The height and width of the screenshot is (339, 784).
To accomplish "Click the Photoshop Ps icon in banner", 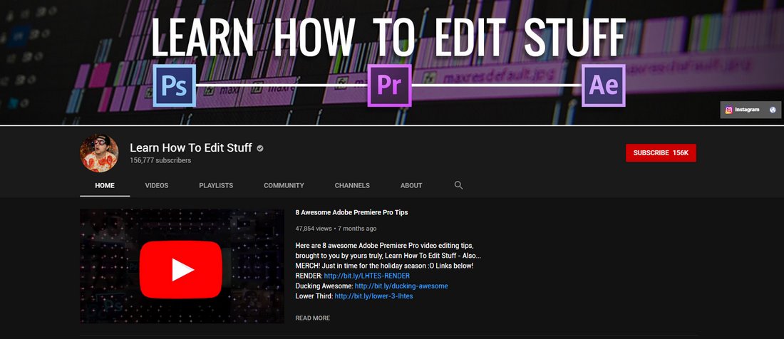I will [174, 85].
